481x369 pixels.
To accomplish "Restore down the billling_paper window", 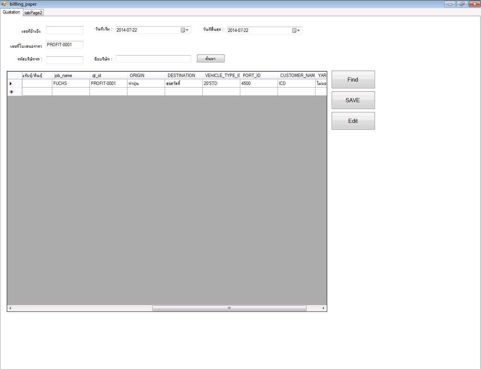I will pos(462,4).
